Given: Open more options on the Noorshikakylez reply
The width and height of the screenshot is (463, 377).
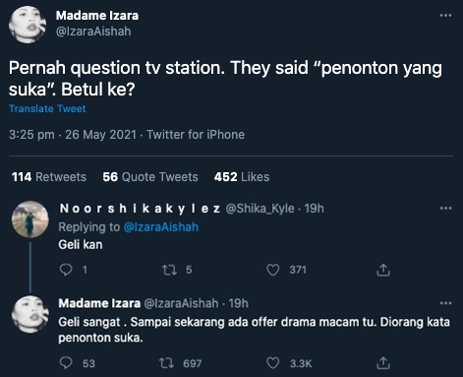Looking at the screenshot, I should pyautogui.click(x=445, y=208).
